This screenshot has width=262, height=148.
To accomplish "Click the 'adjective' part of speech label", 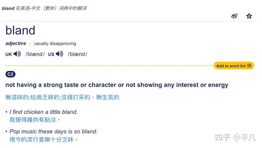I will pyautogui.click(x=16, y=43).
